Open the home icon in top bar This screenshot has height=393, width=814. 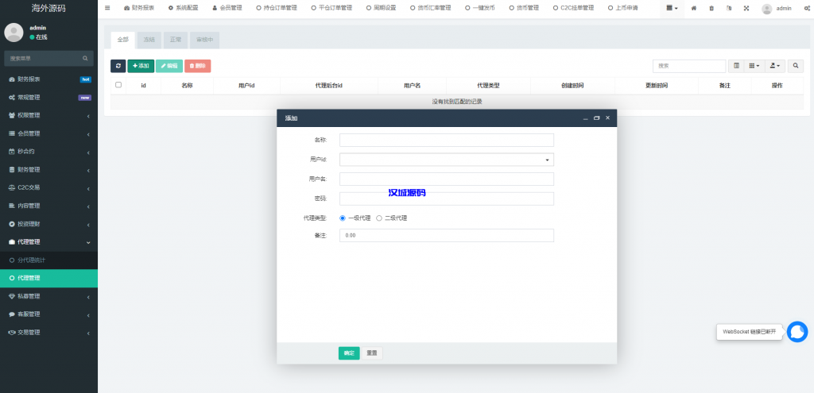point(693,8)
